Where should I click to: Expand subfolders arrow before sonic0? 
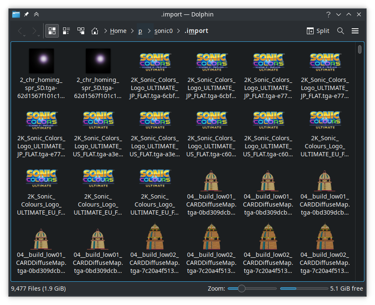point(149,31)
